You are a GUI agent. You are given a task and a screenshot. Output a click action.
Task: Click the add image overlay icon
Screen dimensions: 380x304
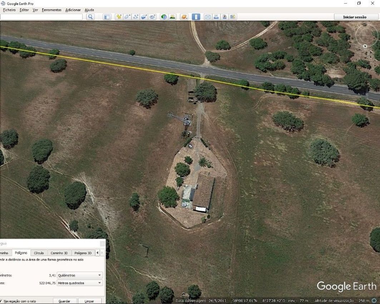coord(144,17)
